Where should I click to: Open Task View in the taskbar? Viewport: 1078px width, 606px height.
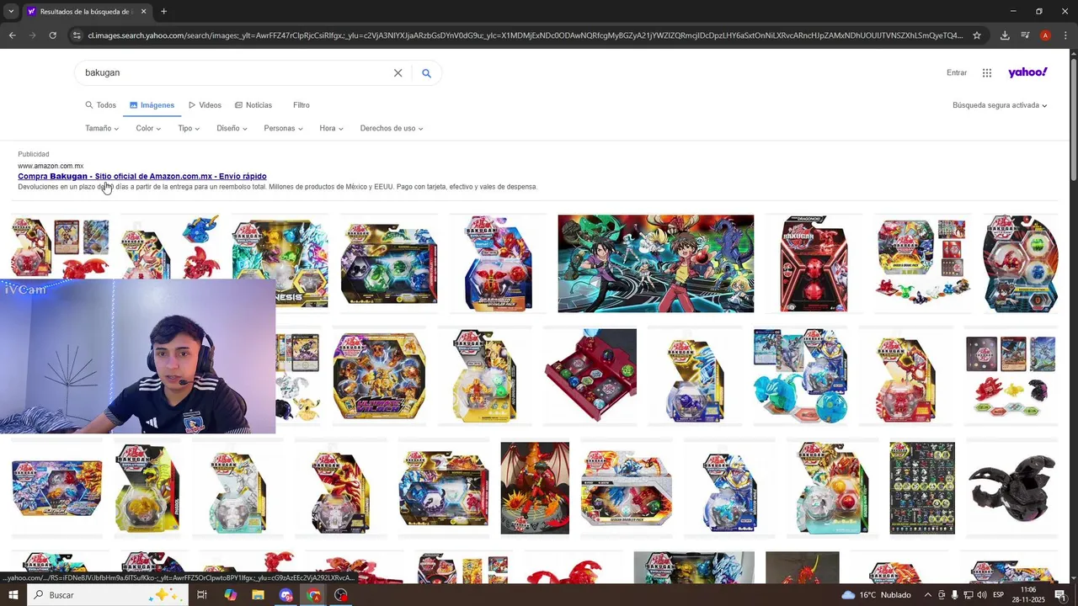(x=202, y=595)
